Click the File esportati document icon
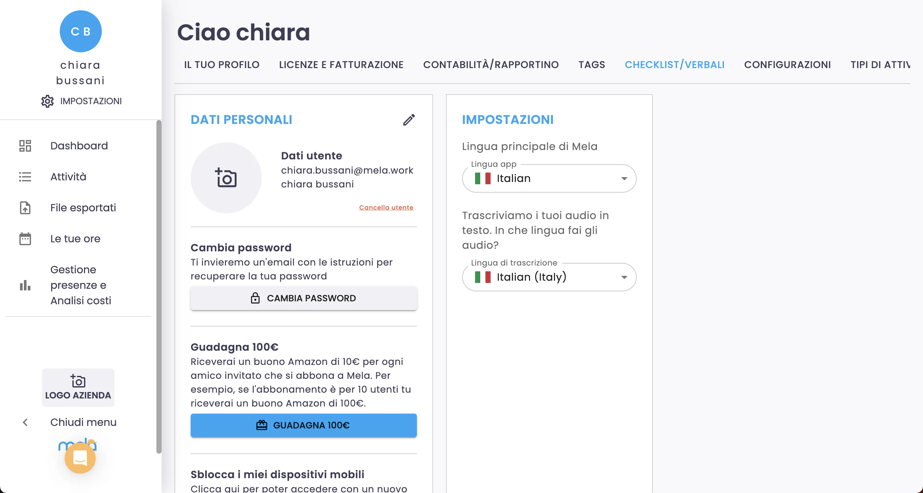Viewport: 923px width, 493px height. tap(25, 208)
